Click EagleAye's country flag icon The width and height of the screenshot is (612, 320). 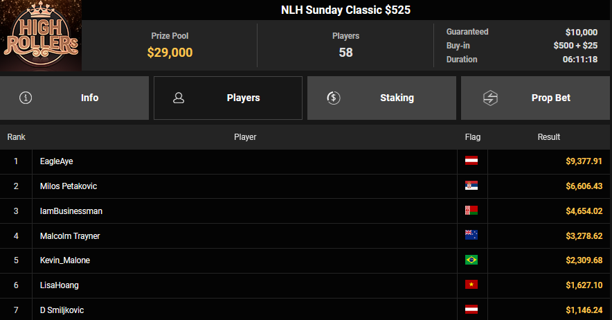click(x=471, y=161)
